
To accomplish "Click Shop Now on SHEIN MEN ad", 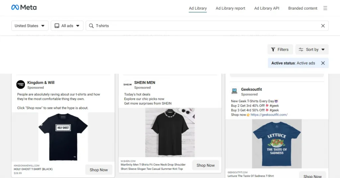I will (x=206, y=165).
